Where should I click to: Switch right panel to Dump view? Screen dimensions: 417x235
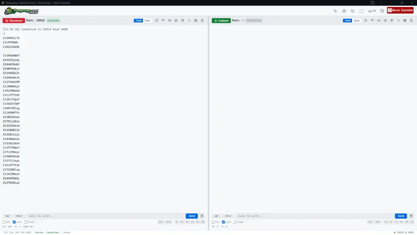[357, 20]
